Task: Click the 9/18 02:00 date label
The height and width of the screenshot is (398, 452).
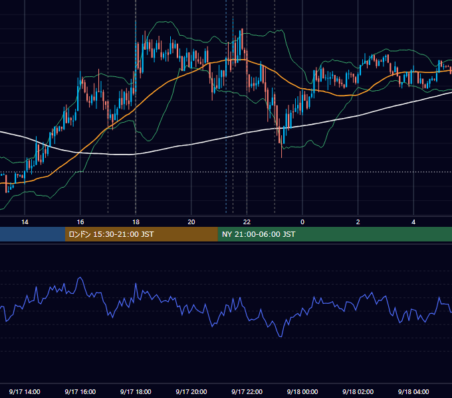Action: (358, 391)
